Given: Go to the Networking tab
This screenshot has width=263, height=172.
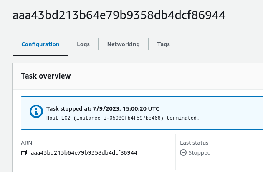Looking at the screenshot, I should tap(123, 44).
